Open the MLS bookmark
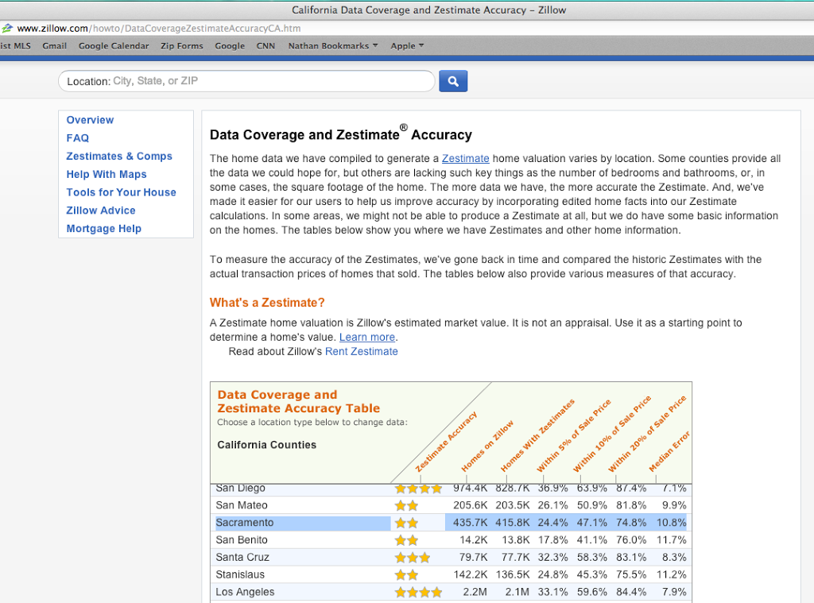This screenshot has height=603, width=814. coord(15,45)
